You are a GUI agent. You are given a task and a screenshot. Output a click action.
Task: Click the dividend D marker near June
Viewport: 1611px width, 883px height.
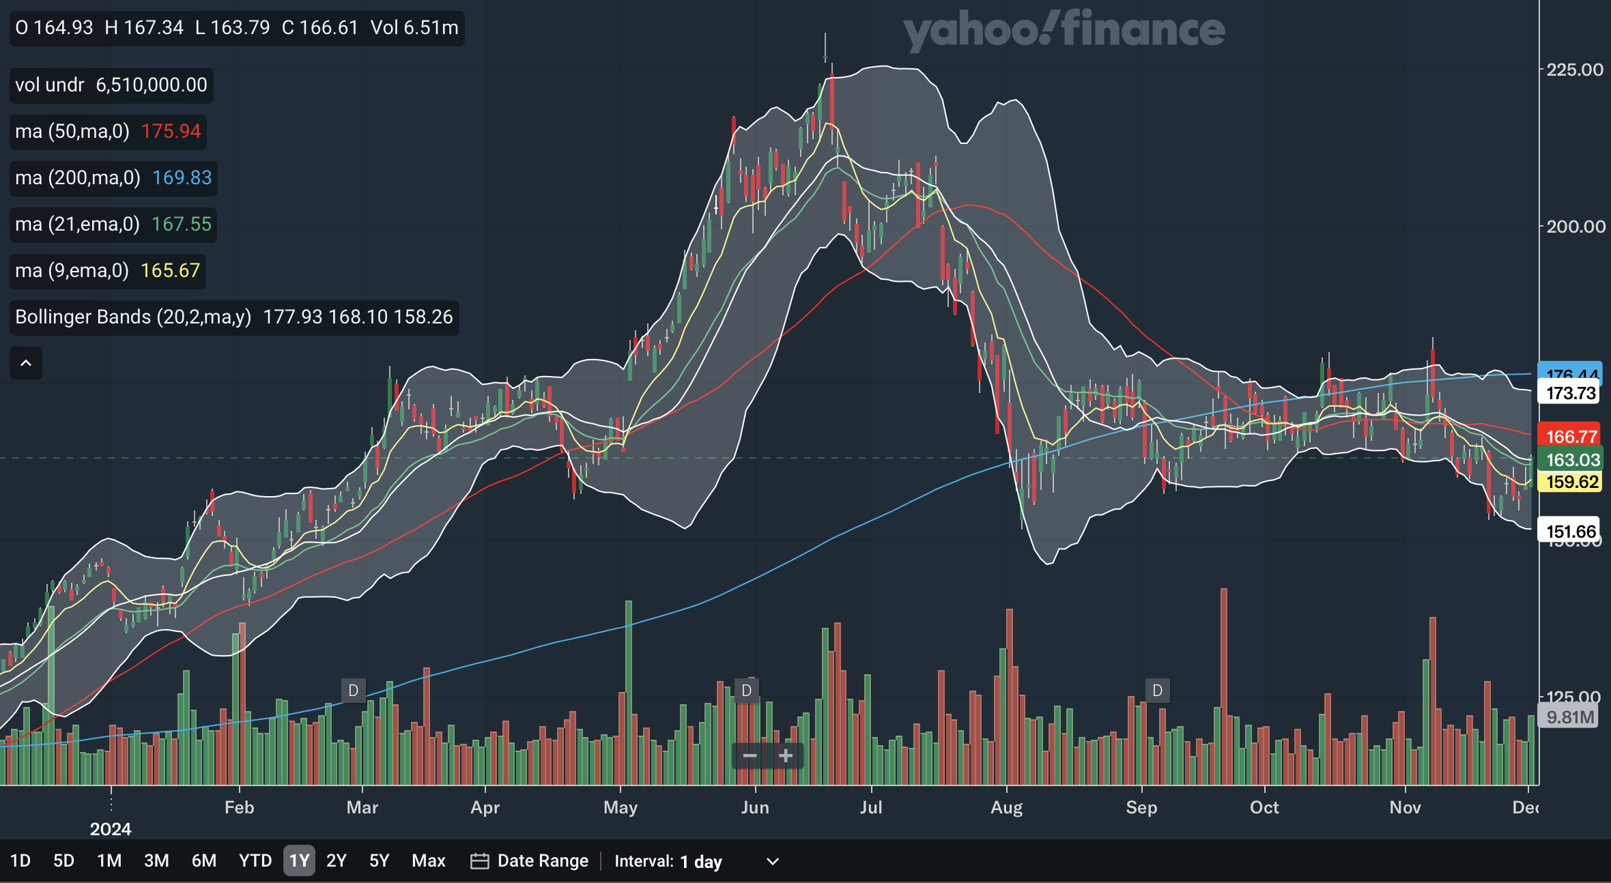(x=747, y=691)
